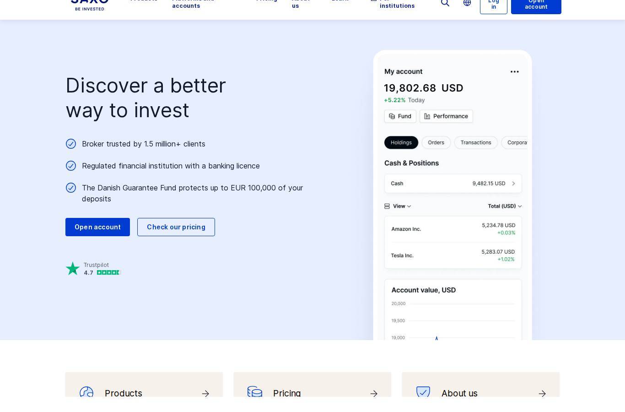This screenshot has width=625, height=412.
Task: Click the Trustpilot 4.7 rating text
Action: [88, 273]
